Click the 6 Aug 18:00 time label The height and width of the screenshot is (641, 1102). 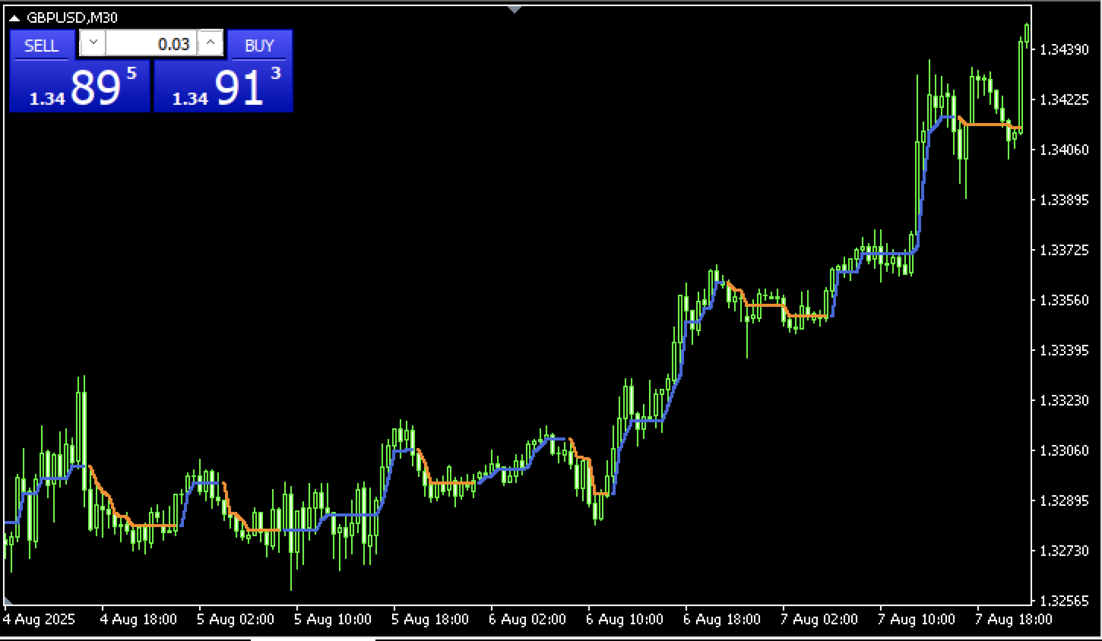[x=722, y=619]
